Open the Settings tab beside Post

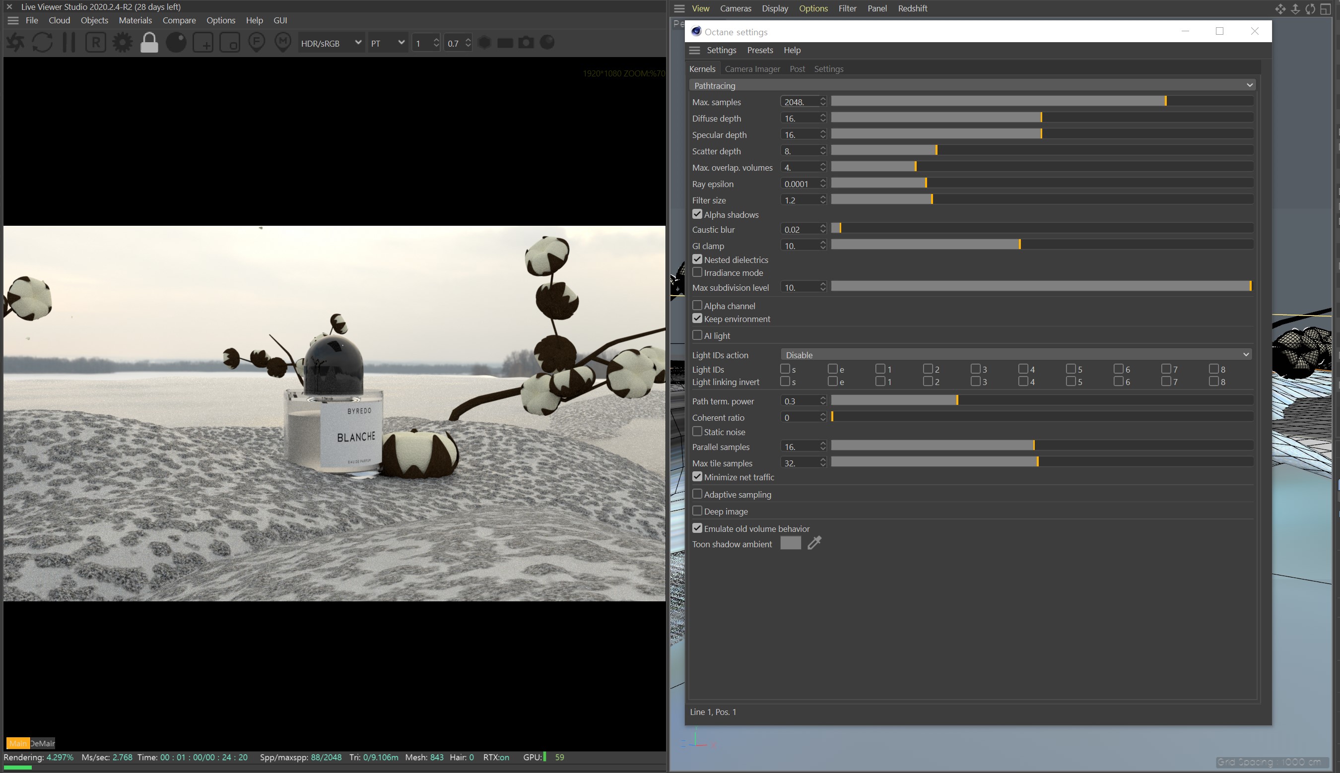point(828,69)
